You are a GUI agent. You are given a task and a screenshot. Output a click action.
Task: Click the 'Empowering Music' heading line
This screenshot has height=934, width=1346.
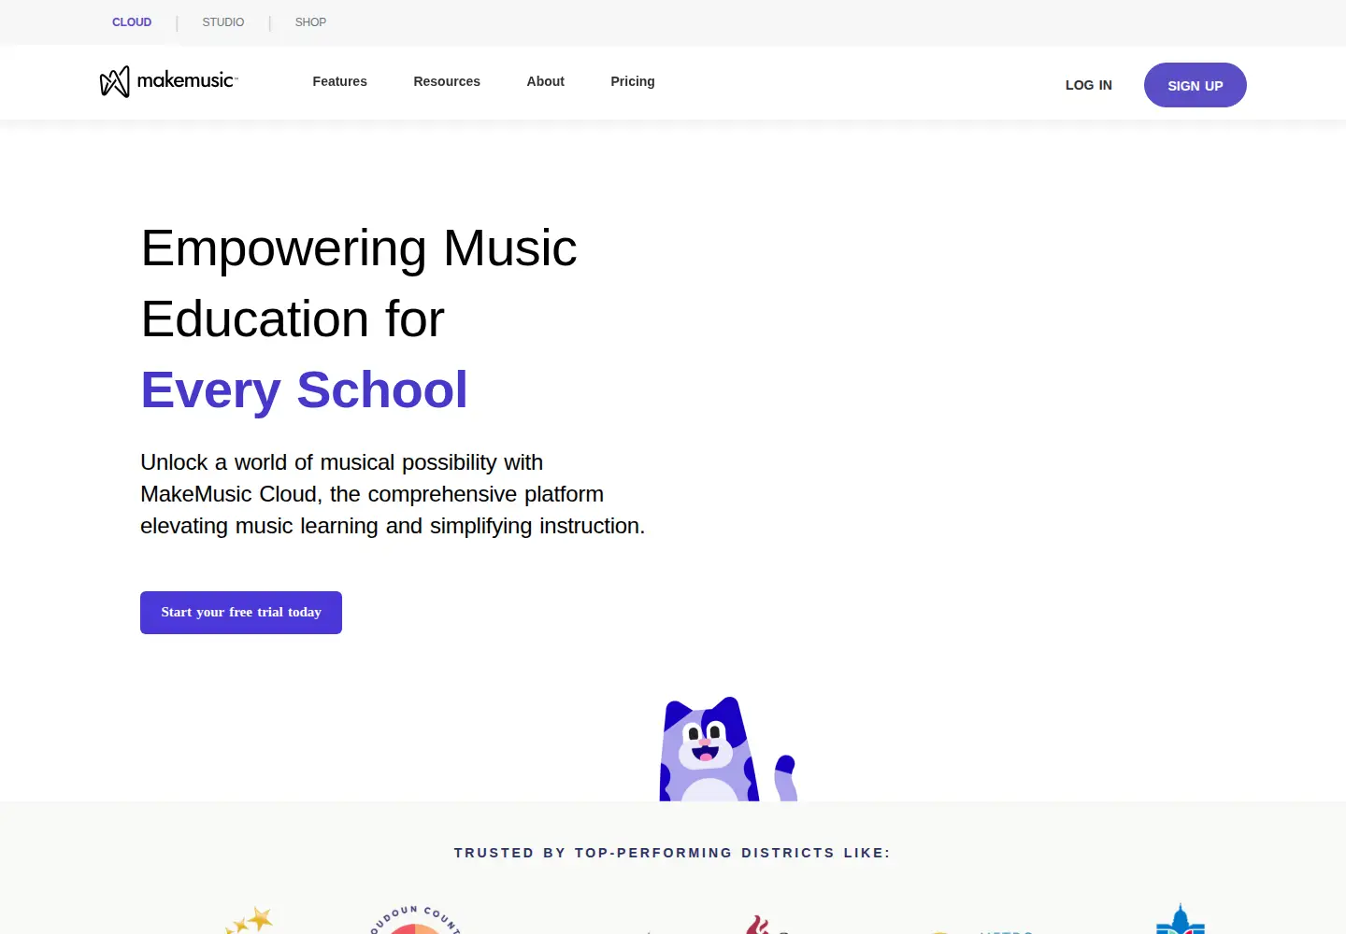(x=359, y=248)
